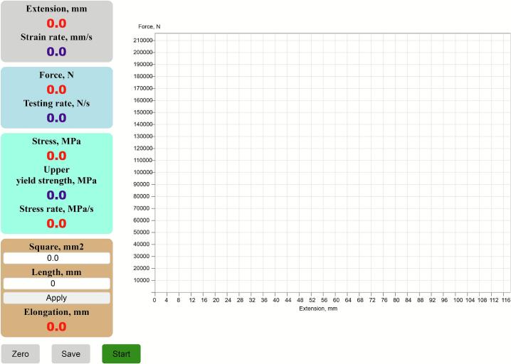Click the 'Elongation, mm' label

coord(56,312)
